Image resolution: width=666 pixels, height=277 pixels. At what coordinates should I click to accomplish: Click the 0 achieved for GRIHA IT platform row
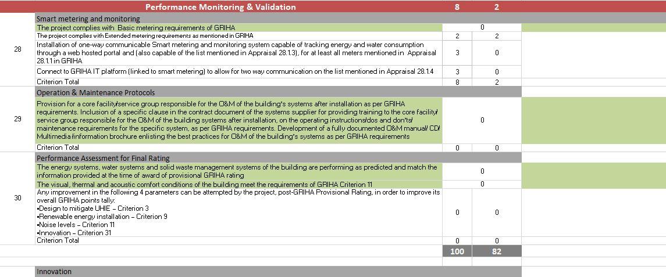(x=497, y=71)
